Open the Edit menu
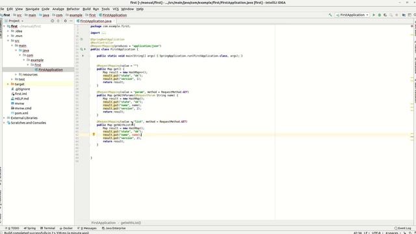 (x=10, y=9)
